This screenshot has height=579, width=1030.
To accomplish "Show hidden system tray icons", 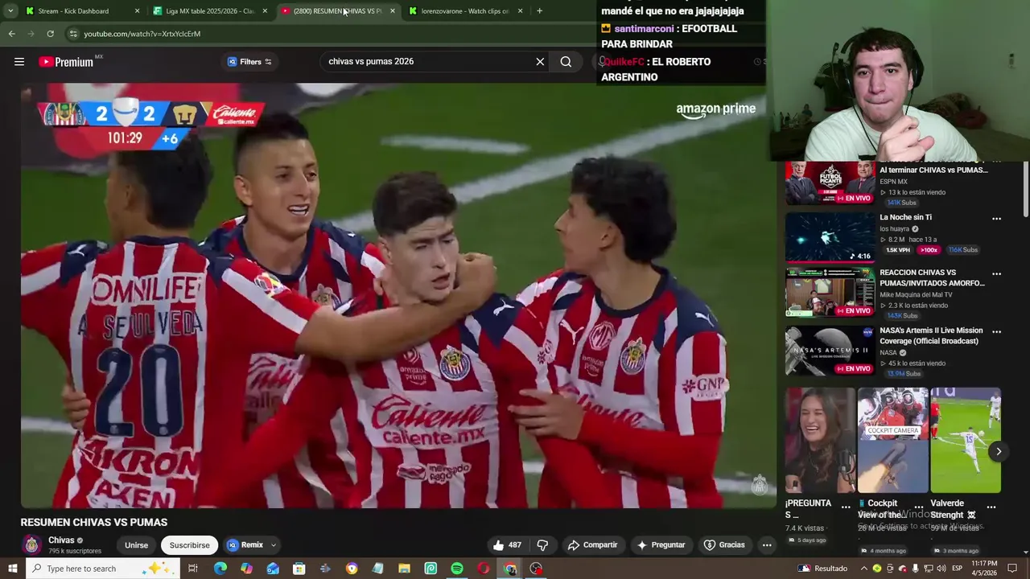I will [863, 569].
